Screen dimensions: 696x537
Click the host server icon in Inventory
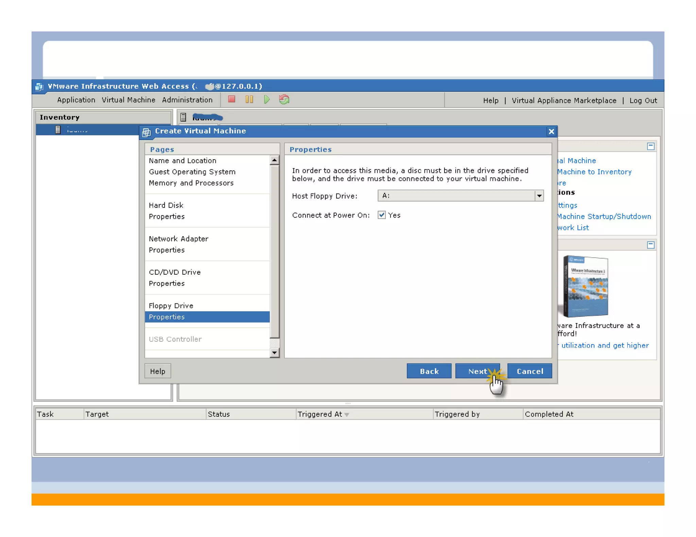(x=58, y=130)
